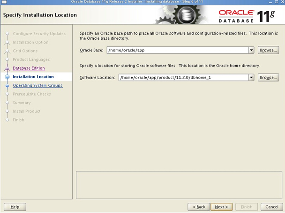Click the Database Edition step bullet icon
Viewport: 285px width, 213px height.
point(7,68)
